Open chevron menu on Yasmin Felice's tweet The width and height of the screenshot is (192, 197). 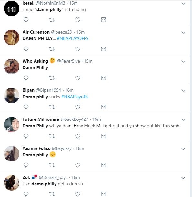click(x=183, y=149)
